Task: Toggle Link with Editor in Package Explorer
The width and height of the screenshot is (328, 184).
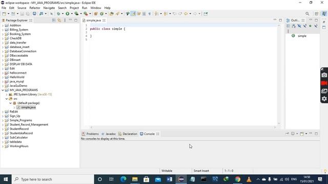Action: pyautogui.click(x=59, y=20)
